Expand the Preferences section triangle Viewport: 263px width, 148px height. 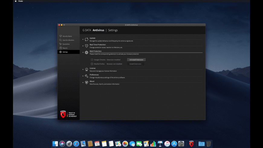[x=83, y=76]
